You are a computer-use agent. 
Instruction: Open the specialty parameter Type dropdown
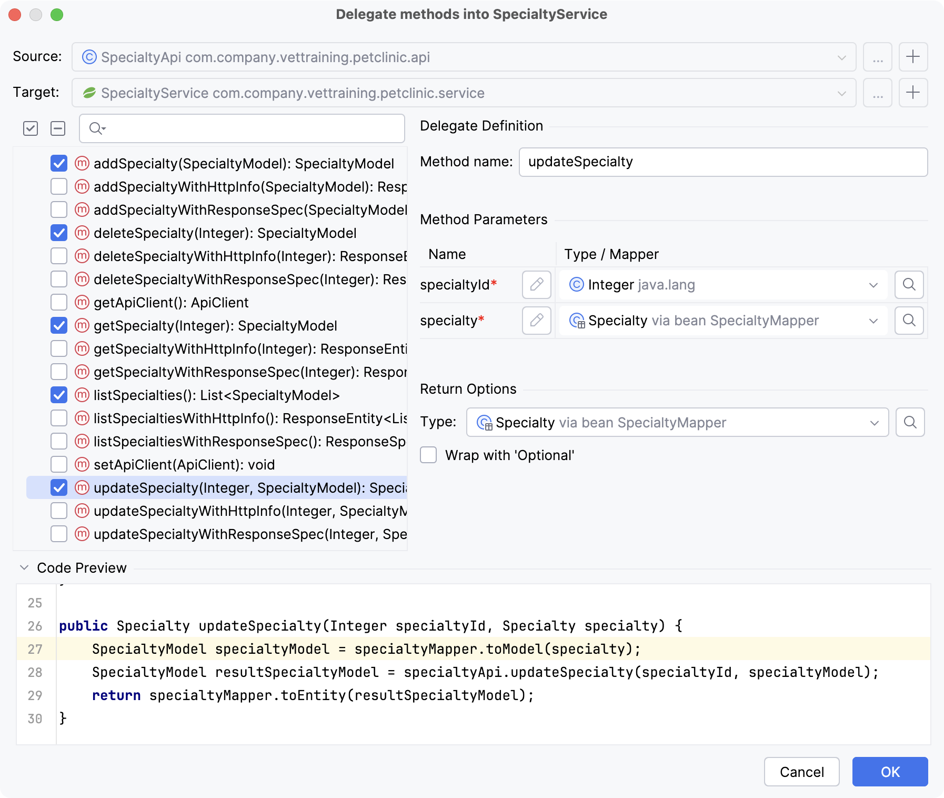click(873, 321)
